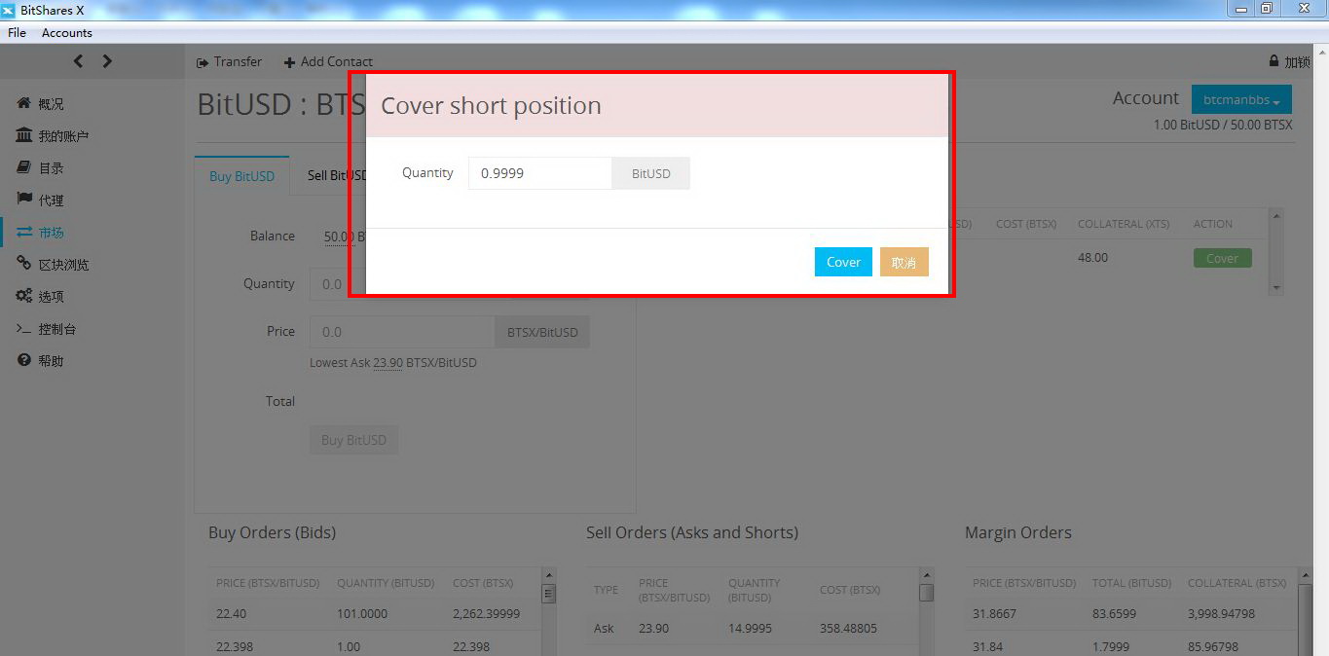The image size is (1329, 656).
Task: Confirm with the blue Cover button
Action: click(x=843, y=262)
